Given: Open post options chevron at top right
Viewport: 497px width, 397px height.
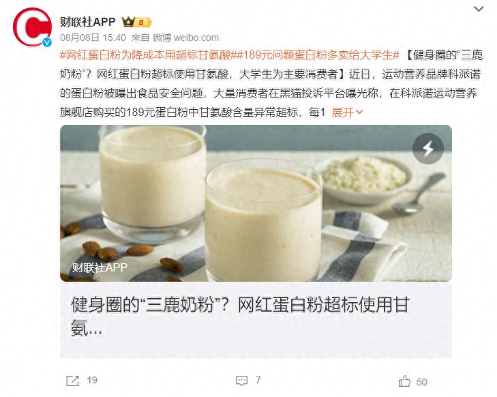Looking at the screenshot, I should click(479, 9).
